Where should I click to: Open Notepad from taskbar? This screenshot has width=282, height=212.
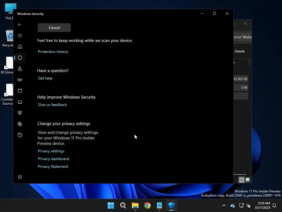(159, 205)
